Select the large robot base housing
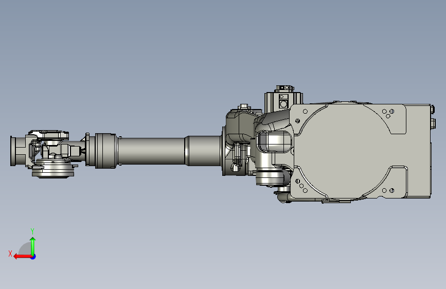The image size is (446, 289). point(361,151)
